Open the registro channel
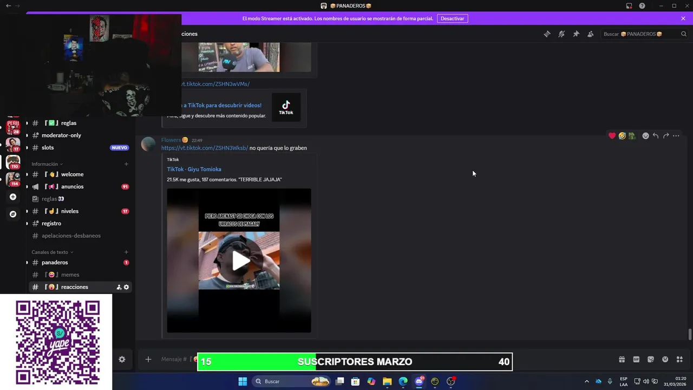The image size is (693, 390). point(80,223)
